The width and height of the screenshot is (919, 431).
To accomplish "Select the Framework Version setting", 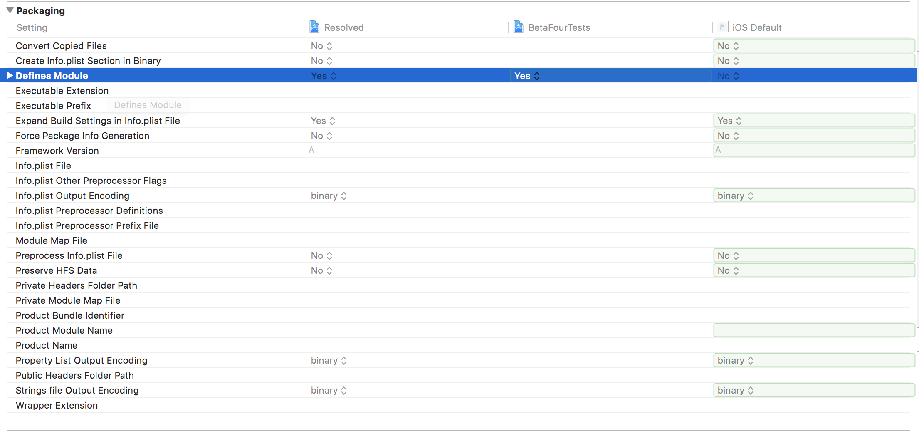I will coord(57,151).
